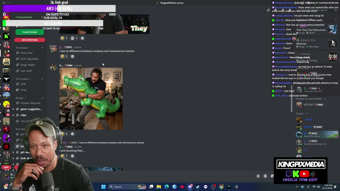
Task: Open Wi-Fi network settings in tray
Action: click(x=314, y=187)
